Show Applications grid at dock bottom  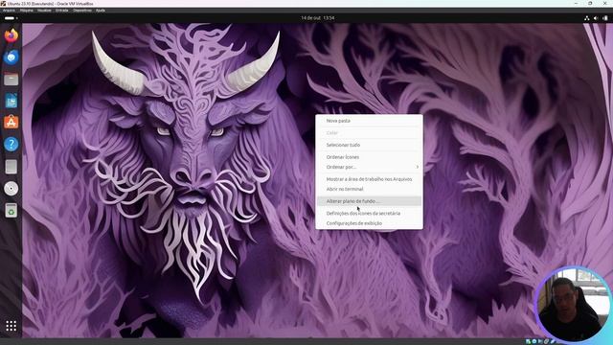pos(11,326)
